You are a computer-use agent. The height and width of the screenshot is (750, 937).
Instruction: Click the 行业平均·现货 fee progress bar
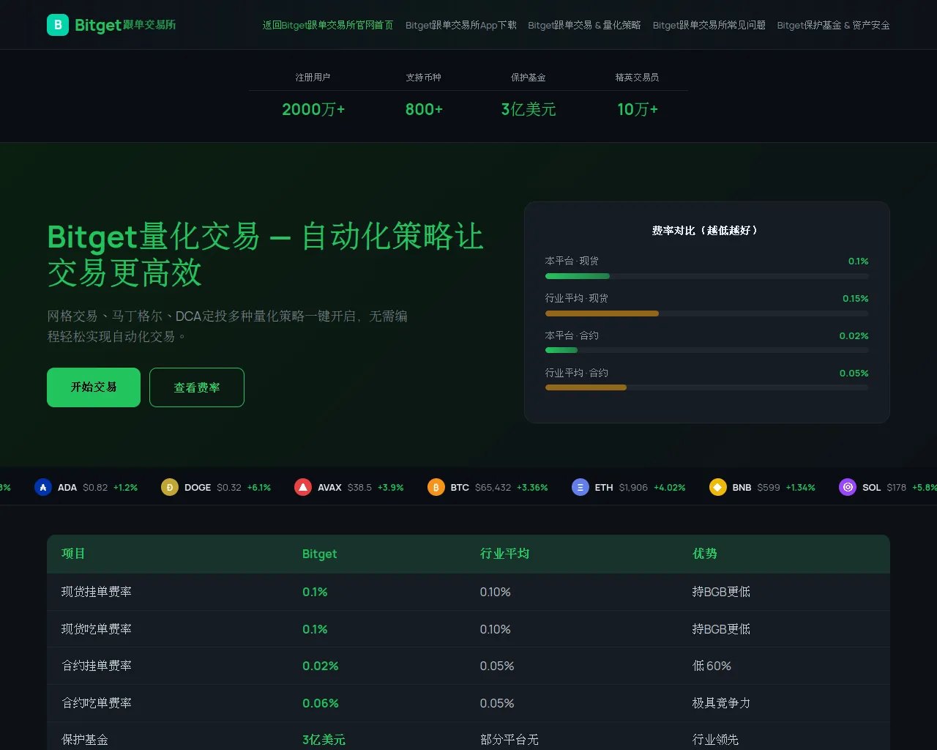pos(707,313)
